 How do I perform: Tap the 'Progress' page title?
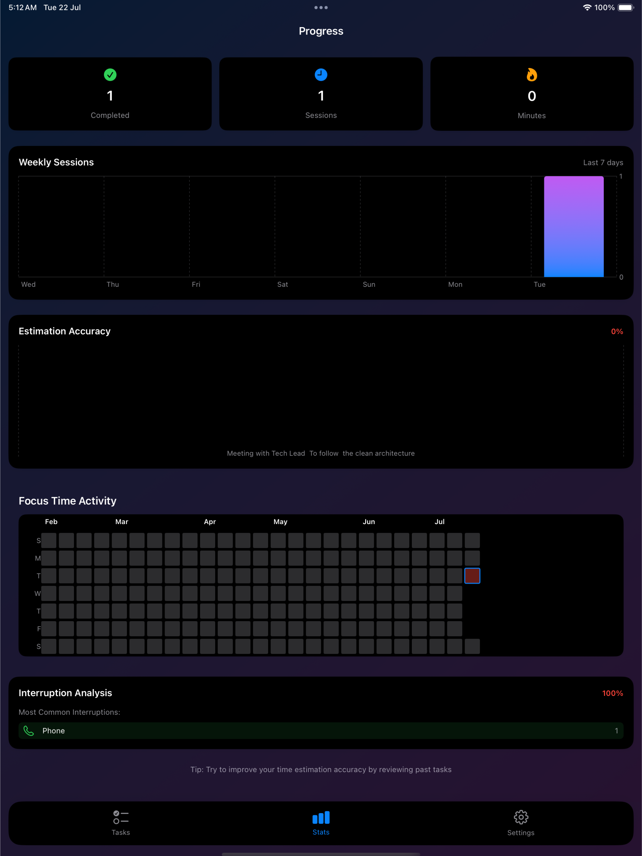(x=321, y=31)
